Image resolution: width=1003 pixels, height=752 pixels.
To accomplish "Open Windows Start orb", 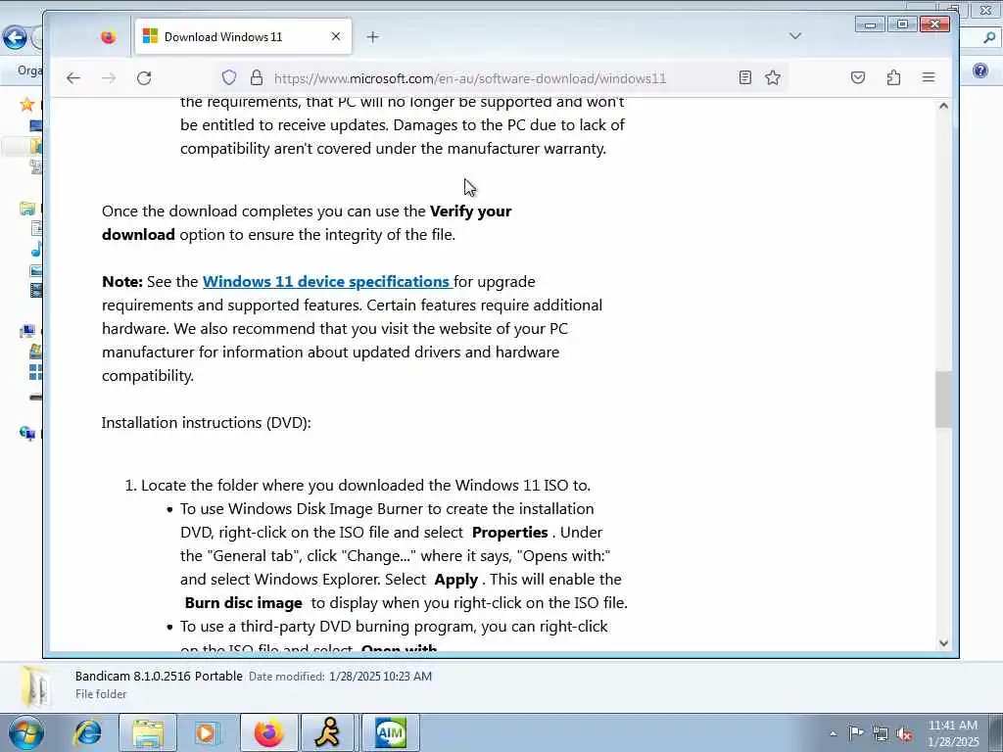I will (26, 733).
